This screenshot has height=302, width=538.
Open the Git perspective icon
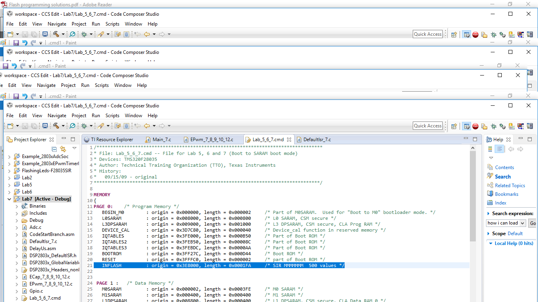pyautogui.click(x=512, y=126)
